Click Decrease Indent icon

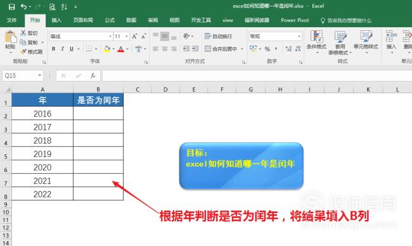186,49
